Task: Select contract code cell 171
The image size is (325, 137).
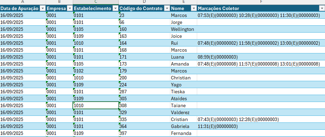Action: (145, 57)
